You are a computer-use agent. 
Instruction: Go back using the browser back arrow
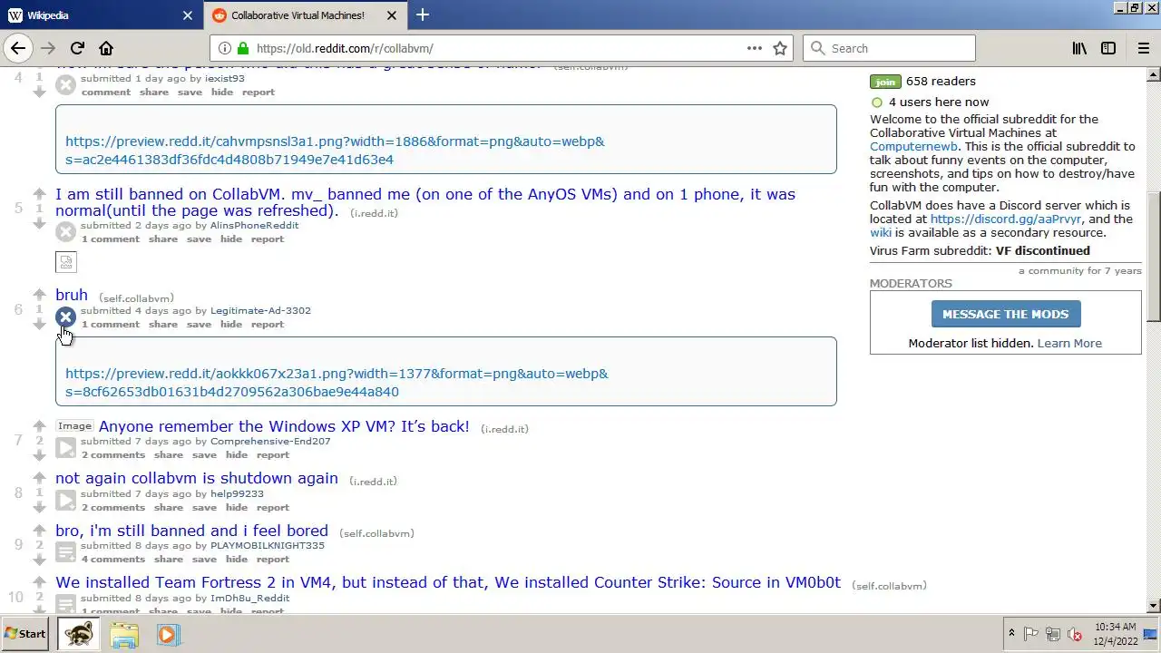pyautogui.click(x=18, y=48)
